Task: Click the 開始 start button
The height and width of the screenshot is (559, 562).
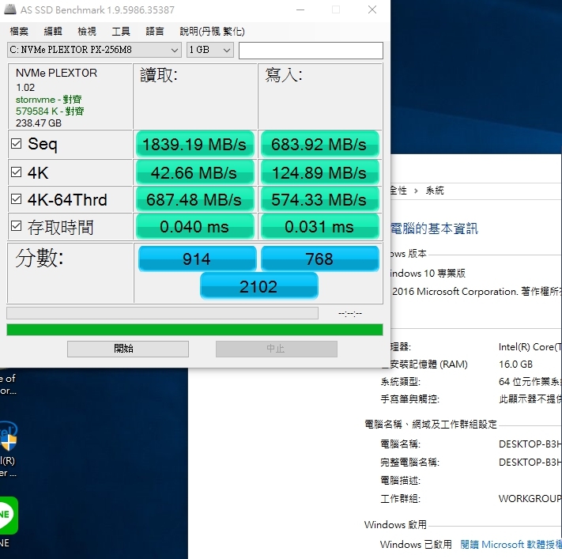Action: click(128, 349)
